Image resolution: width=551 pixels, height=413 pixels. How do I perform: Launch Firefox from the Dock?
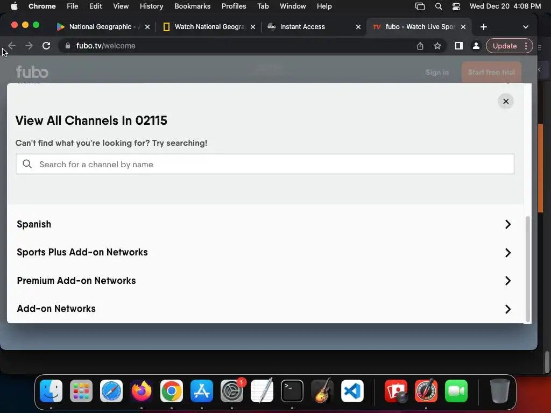point(142,391)
